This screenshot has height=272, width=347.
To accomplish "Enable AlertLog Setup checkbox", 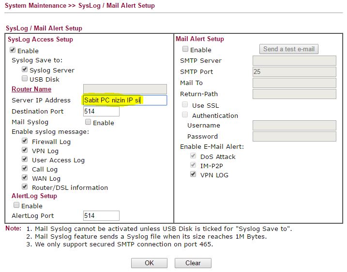I will pyautogui.click(x=16, y=205).
